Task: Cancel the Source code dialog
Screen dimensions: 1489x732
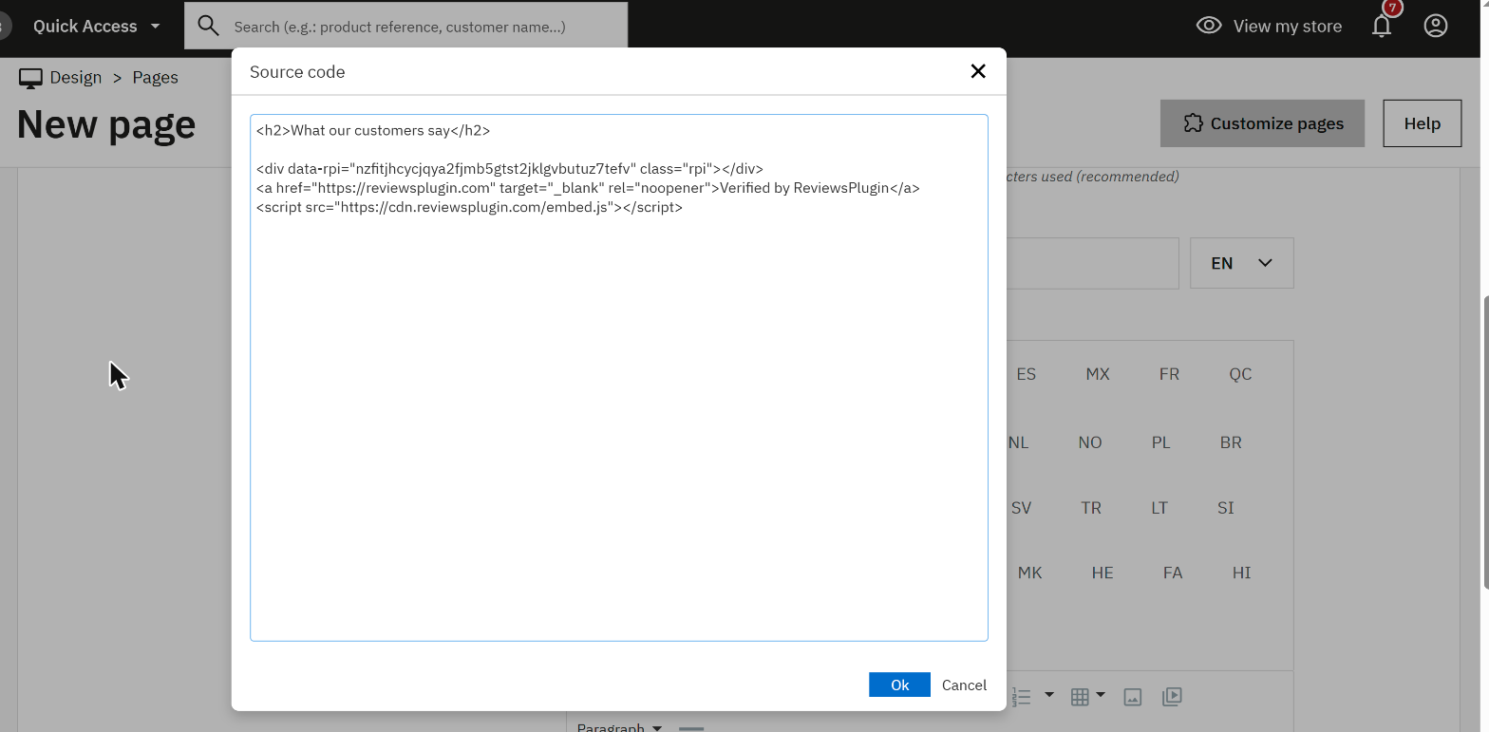Action: (964, 685)
